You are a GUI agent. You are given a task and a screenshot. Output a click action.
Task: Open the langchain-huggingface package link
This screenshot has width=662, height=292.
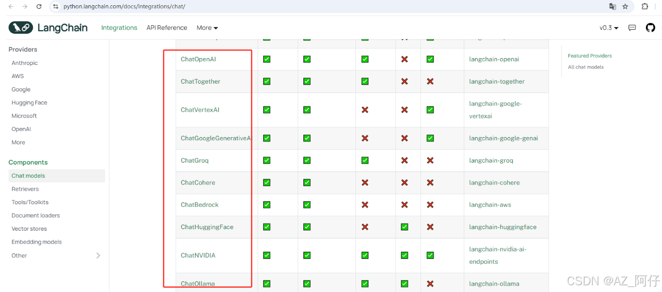503,227
